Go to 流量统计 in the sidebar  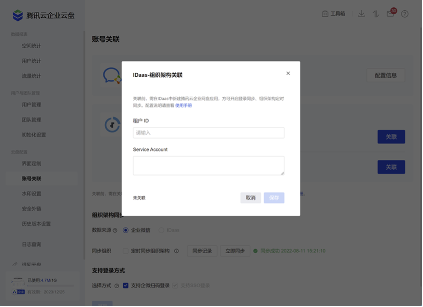click(32, 76)
